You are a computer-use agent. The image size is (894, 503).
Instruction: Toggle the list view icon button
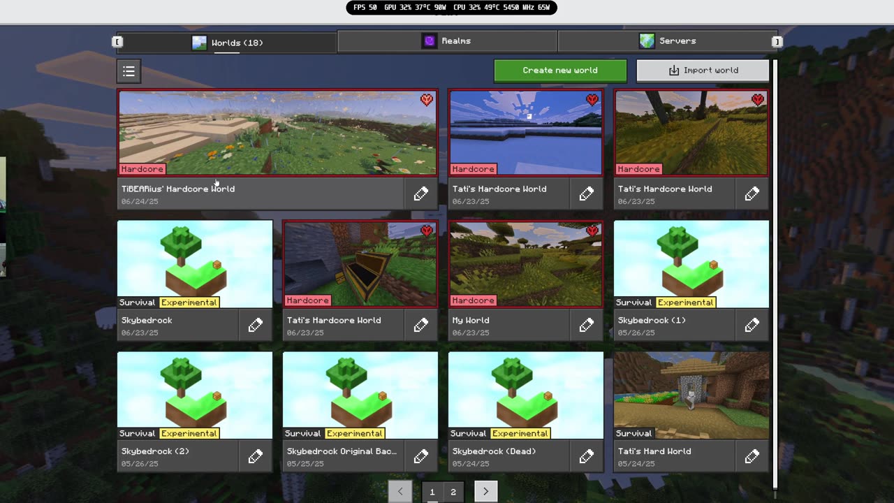[129, 71]
